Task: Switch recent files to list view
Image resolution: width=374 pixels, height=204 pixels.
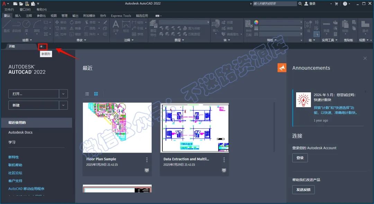Action: pyautogui.click(x=87, y=94)
